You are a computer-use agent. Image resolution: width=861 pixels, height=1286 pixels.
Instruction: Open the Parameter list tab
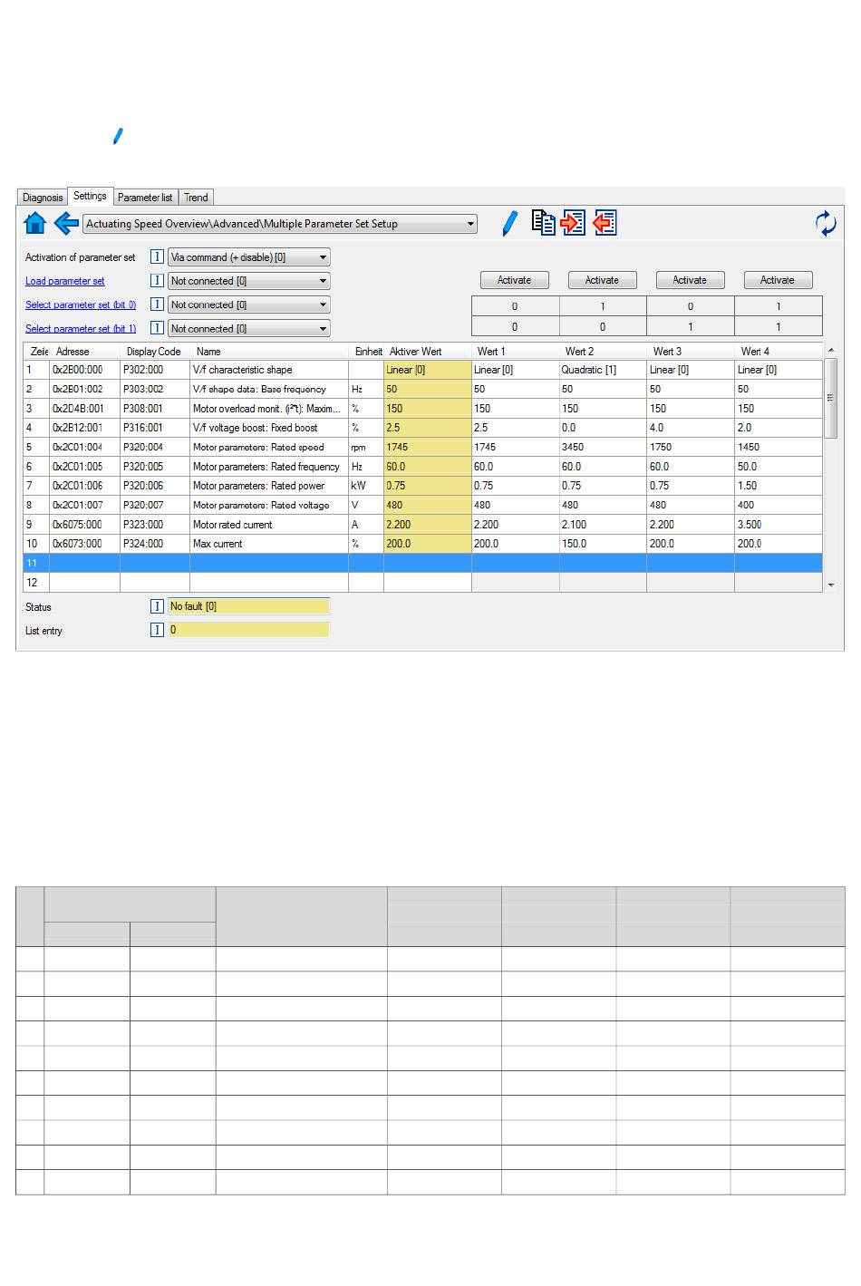145,198
